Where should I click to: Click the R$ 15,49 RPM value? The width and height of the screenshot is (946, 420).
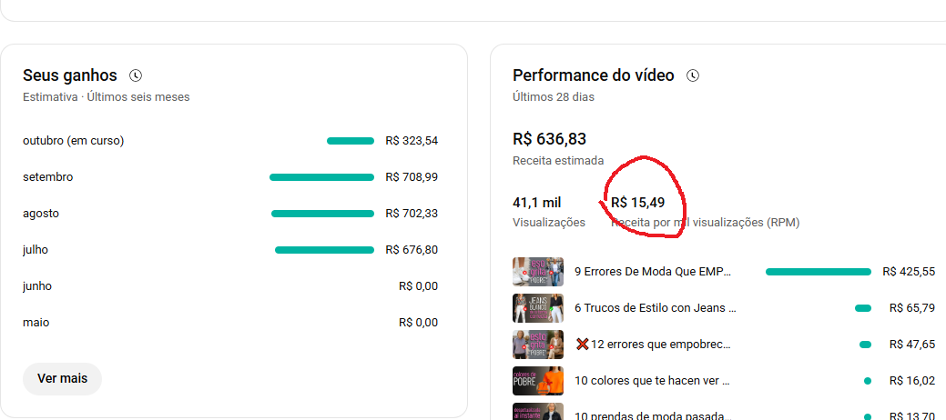click(637, 203)
